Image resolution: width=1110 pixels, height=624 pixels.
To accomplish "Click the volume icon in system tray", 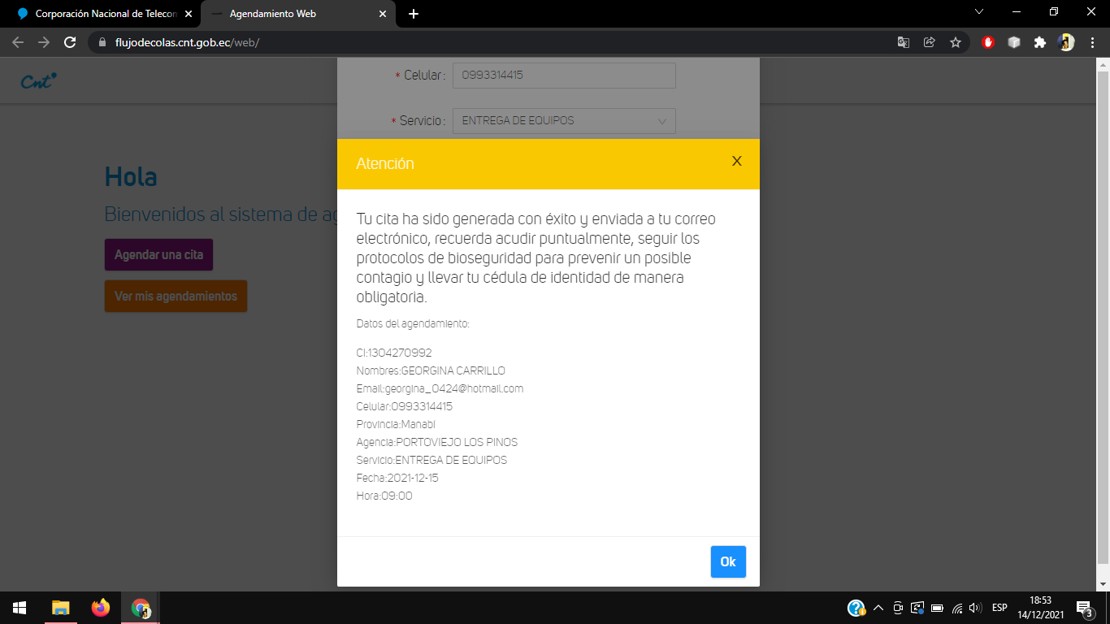I will 975,608.
